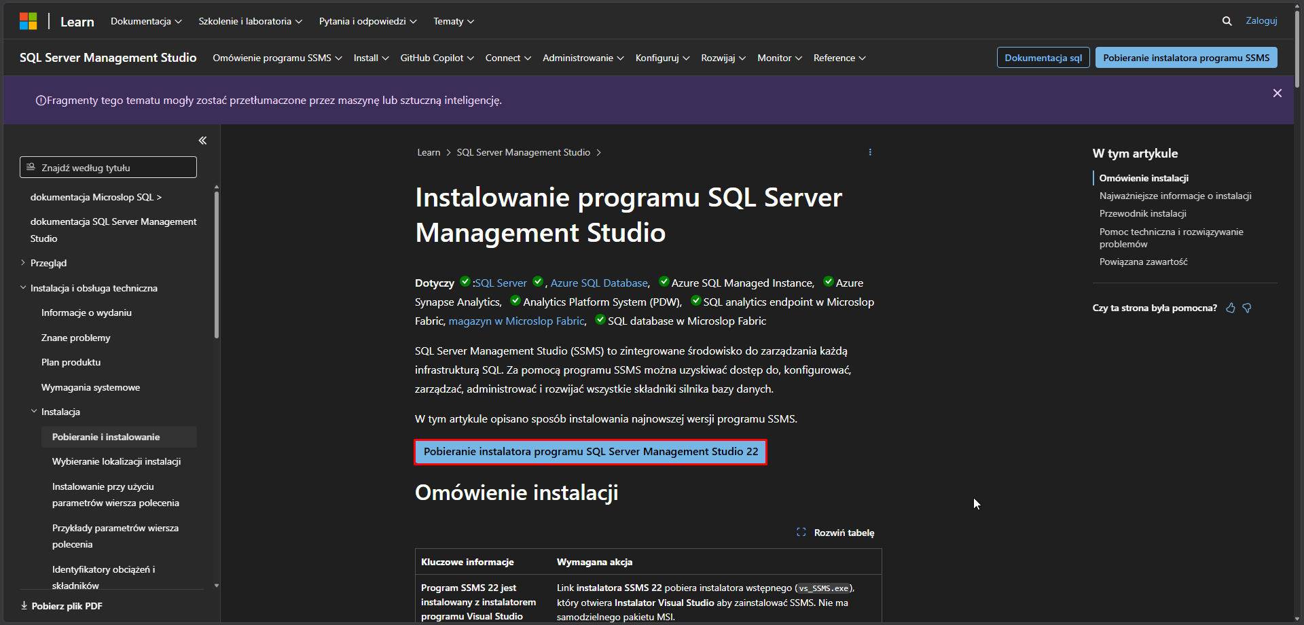Open the Dokumentacja dropdown menu
Screen dimensions: 1304x625
pyautogui.click(x=146, y=21)
